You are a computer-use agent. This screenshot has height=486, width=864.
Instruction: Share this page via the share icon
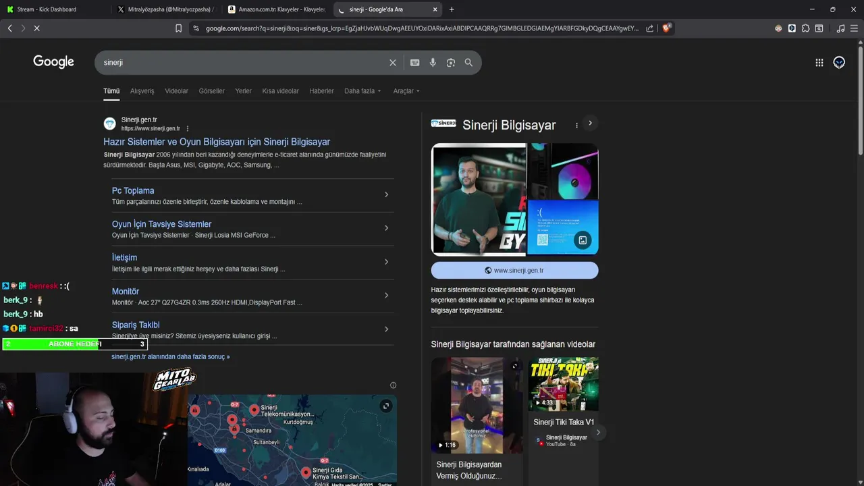(x=649, y=28)
